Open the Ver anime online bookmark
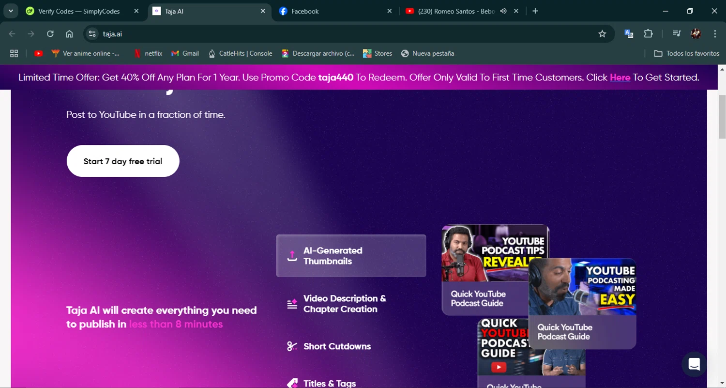Image resolution: width=726 pixels, height=388 pixels. click(86, 53)
